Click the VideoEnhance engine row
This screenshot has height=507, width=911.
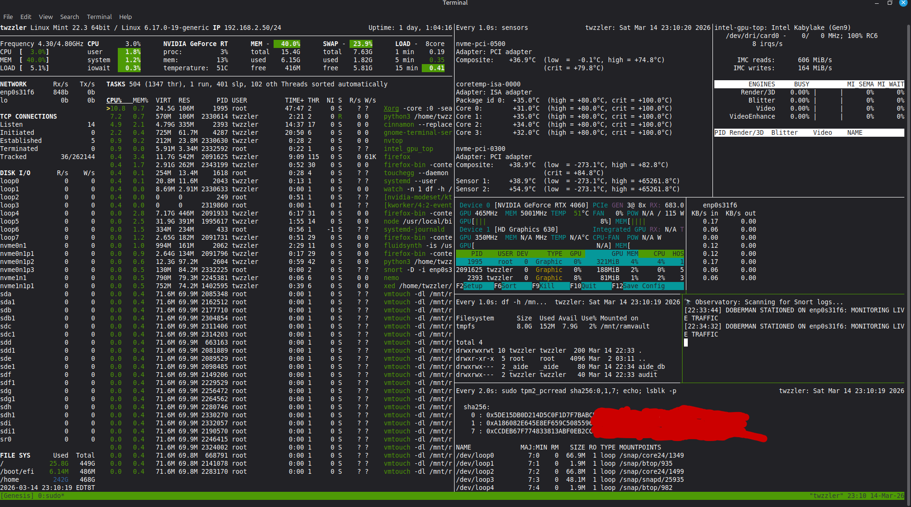[x=809, y=116]
